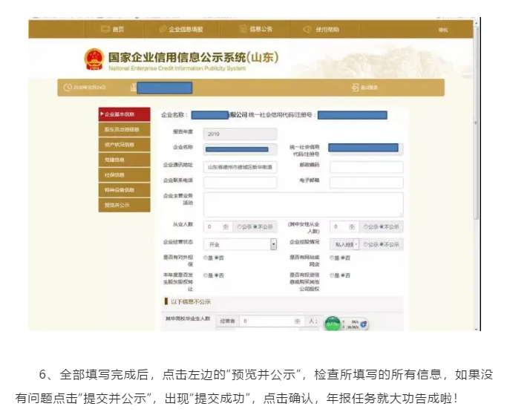The height and width of the screenshot is (412, 507).
Task: Select 否 for 是否有对外担保
Action: pos(216,258)
